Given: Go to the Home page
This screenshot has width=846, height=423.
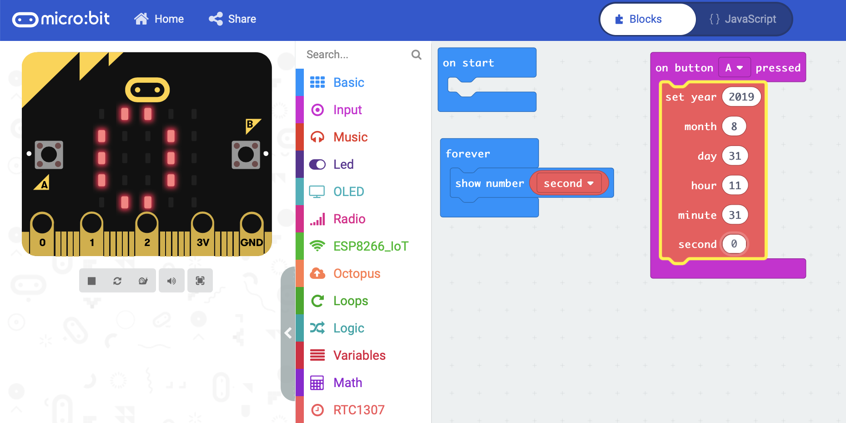Looking at the screenshot, I should point(159,19).
